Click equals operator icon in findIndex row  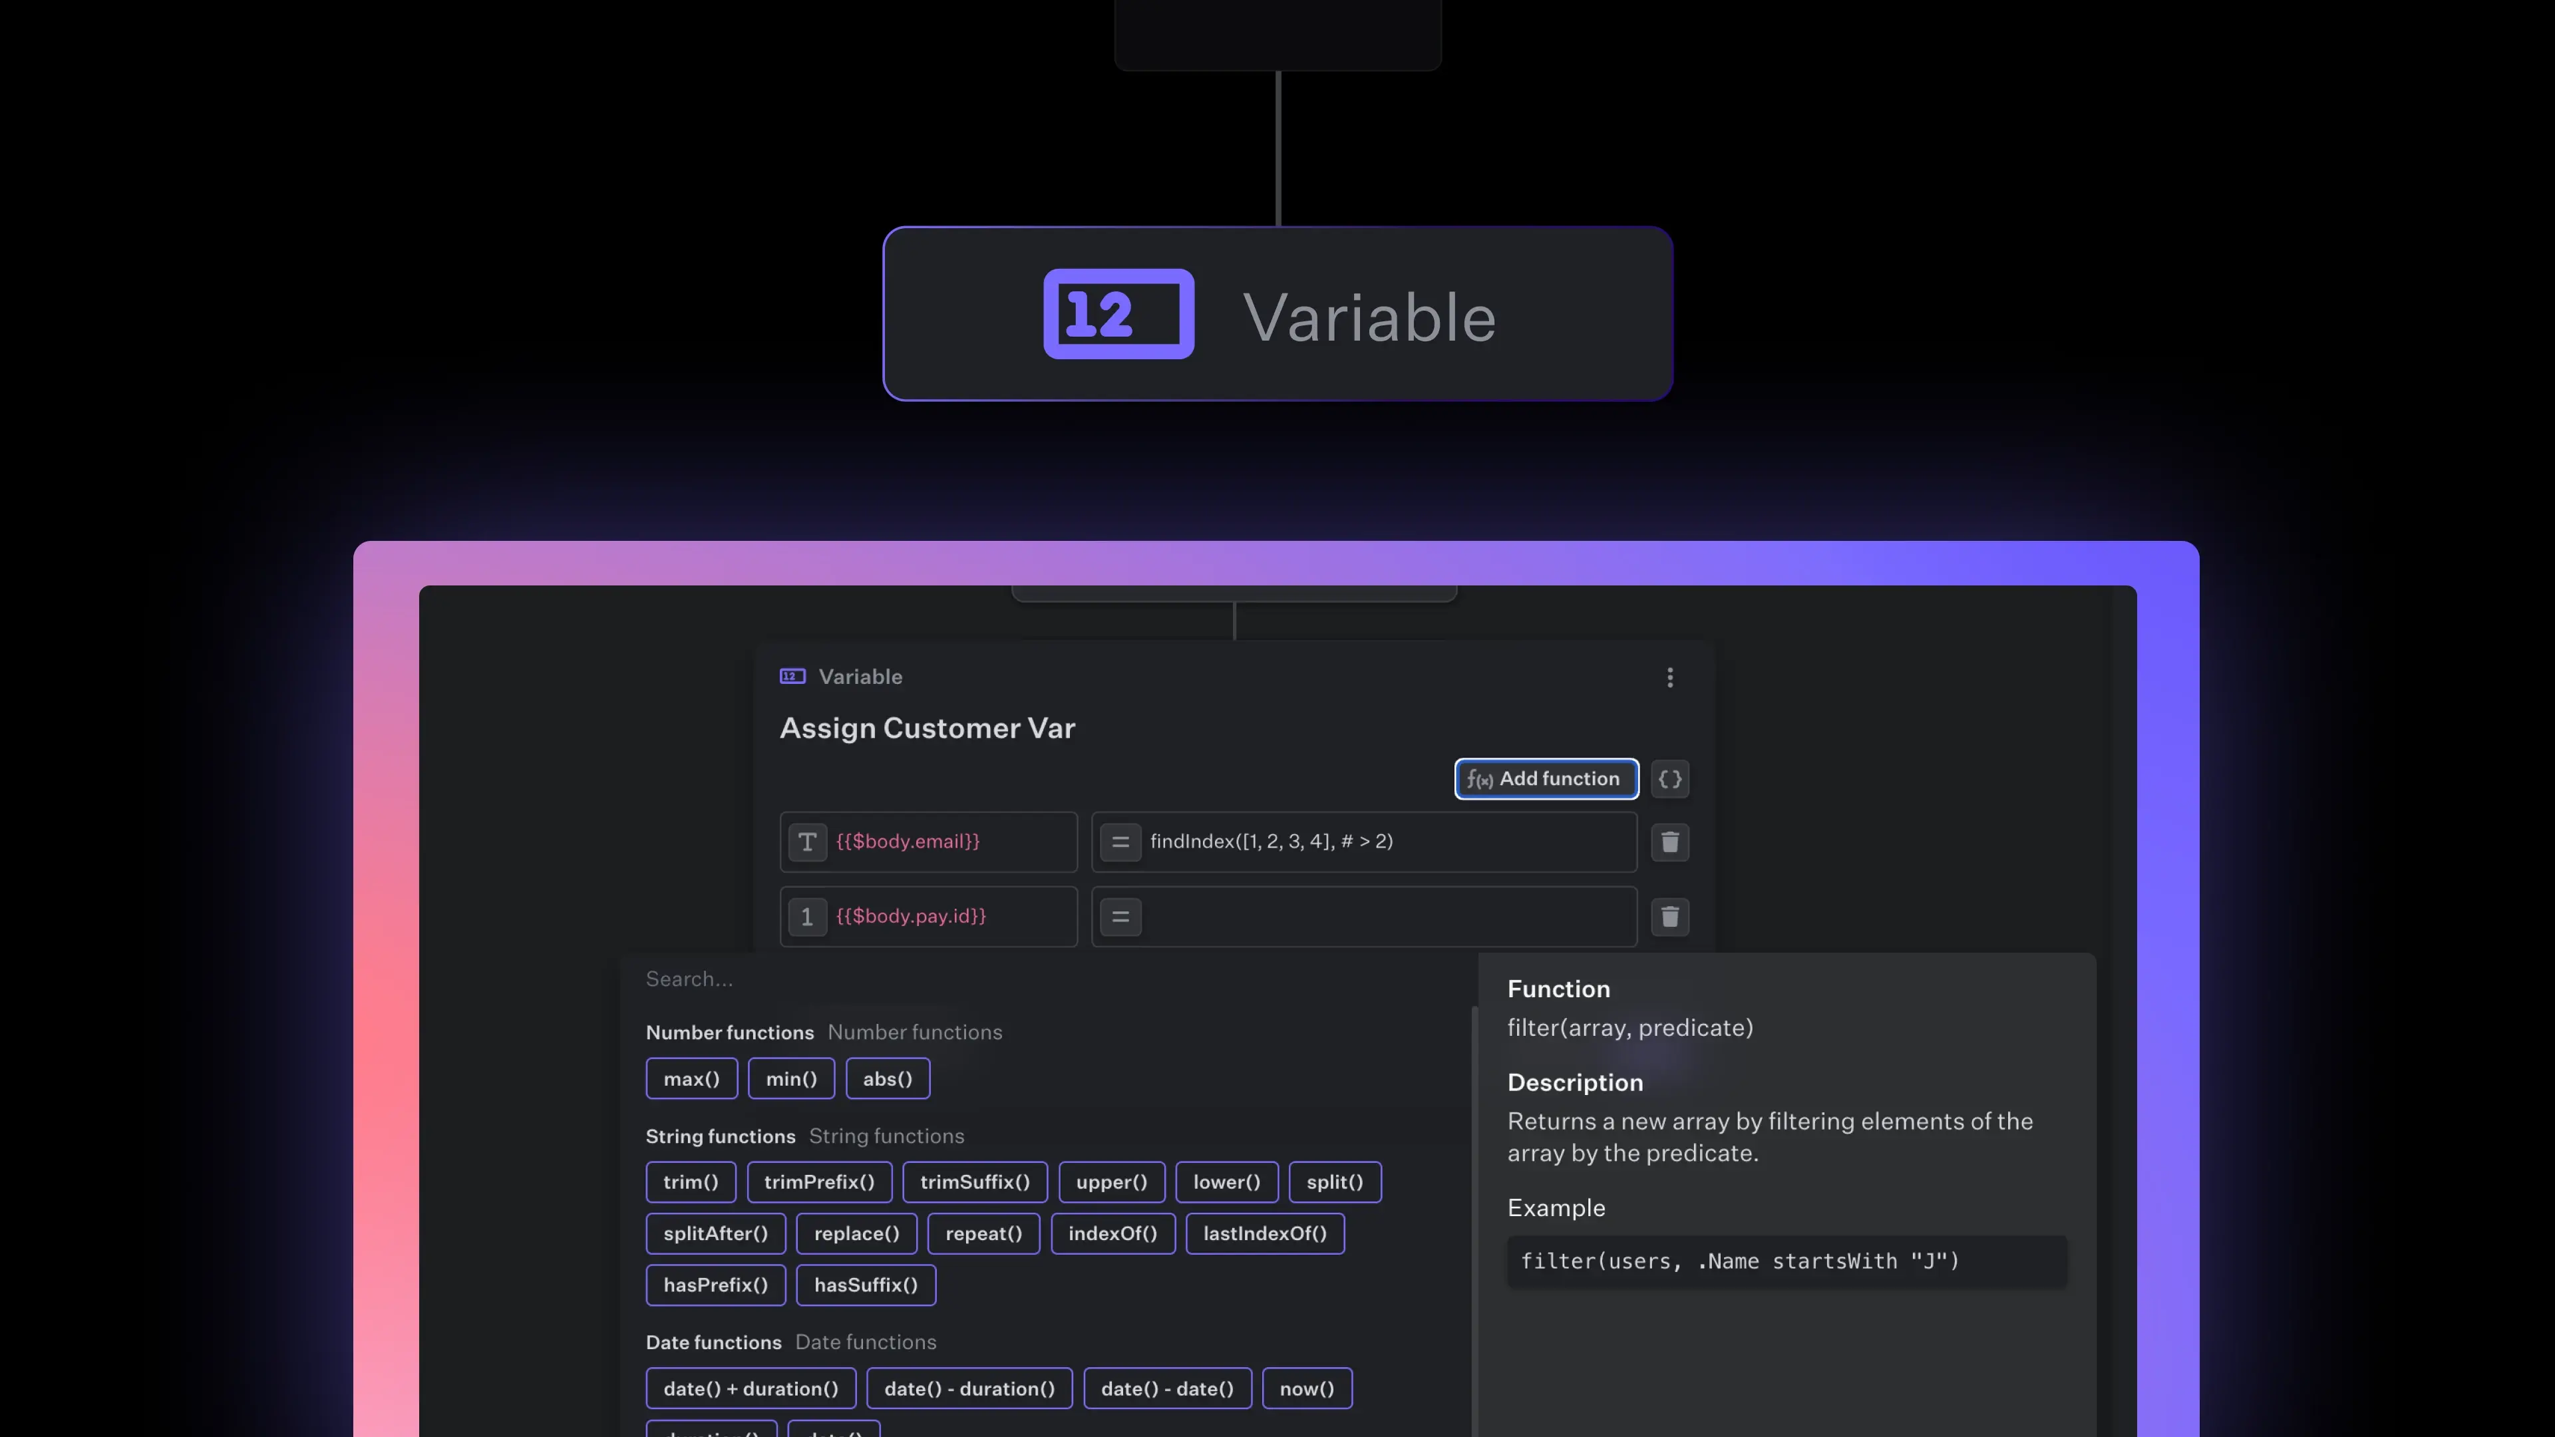coord(1120,842)
